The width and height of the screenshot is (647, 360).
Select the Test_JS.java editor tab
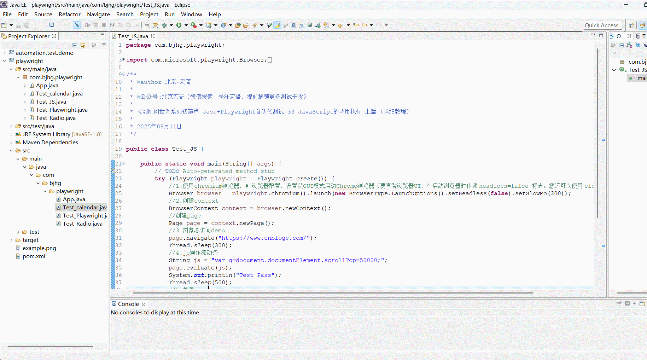pos(133,36)
